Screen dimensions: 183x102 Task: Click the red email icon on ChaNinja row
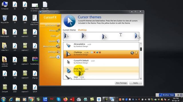coord(100,52)
